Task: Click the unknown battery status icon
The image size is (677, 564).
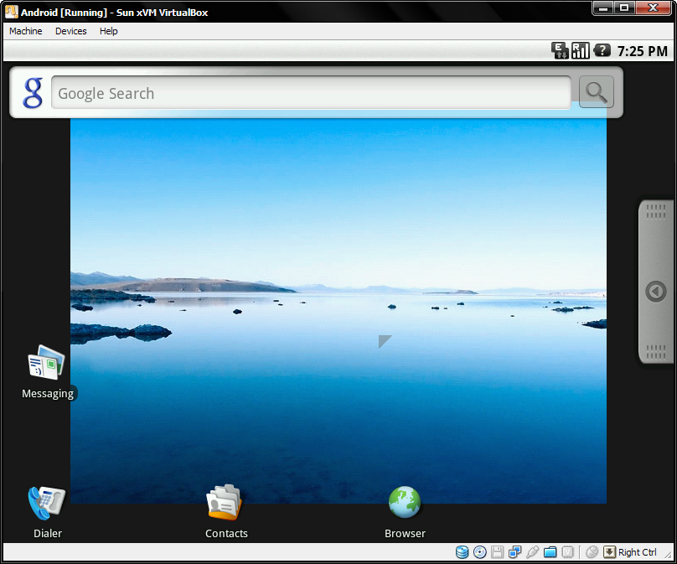Action: pos(602,50)
